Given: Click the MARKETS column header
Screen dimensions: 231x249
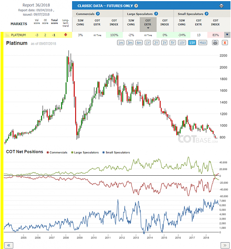Looking at the screenshot, I should (x=19, y=24).
